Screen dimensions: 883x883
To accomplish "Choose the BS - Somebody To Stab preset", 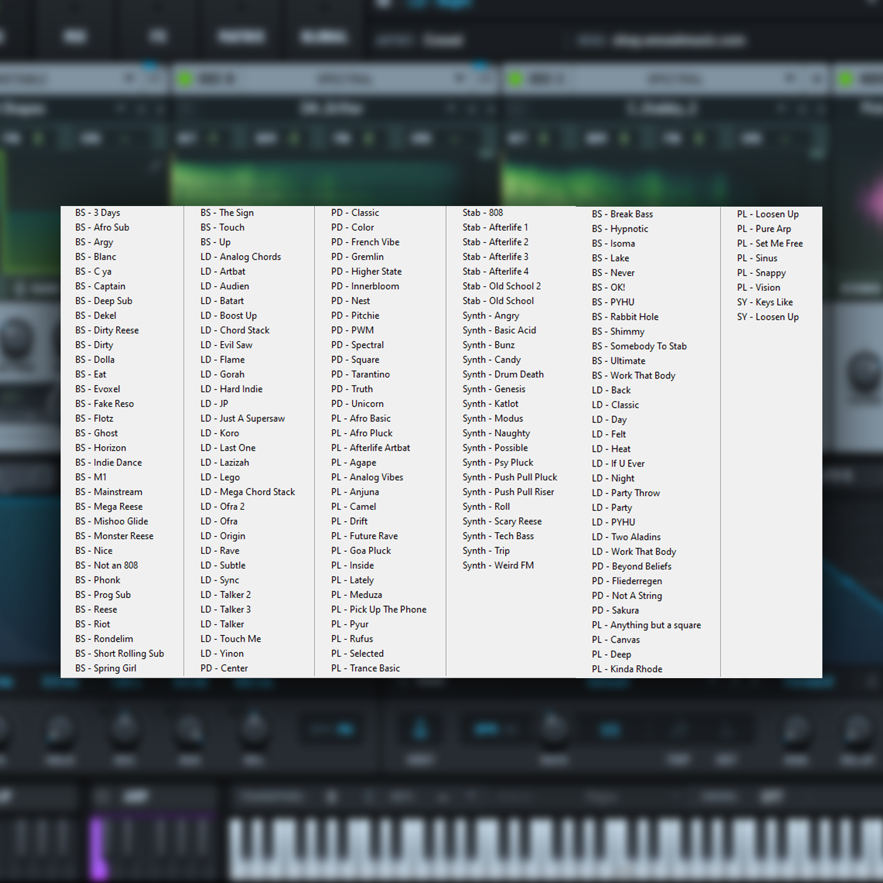I will coord(639,346).
